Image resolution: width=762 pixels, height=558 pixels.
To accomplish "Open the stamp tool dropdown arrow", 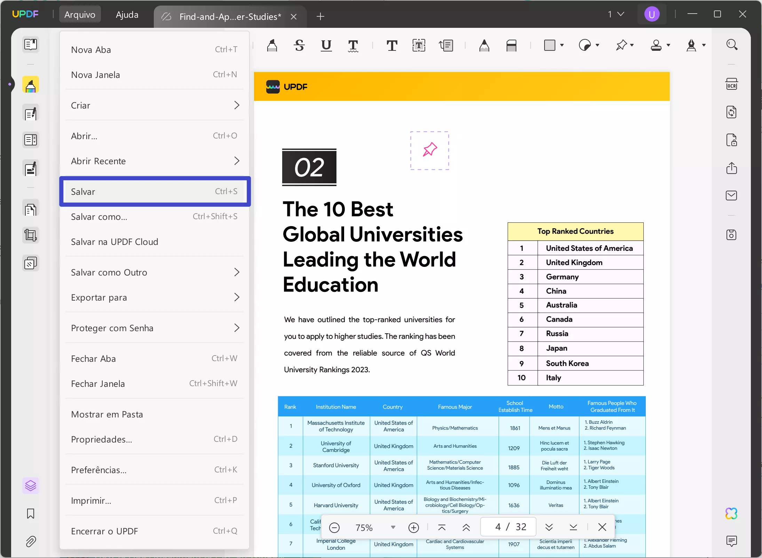I will click(x=668, y=45).
